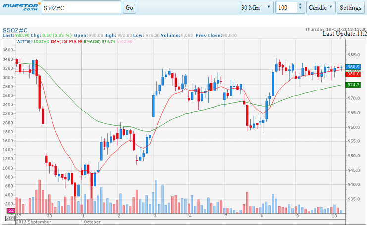
Task: Click the bar count field showing 100
Action: [286, 8]
